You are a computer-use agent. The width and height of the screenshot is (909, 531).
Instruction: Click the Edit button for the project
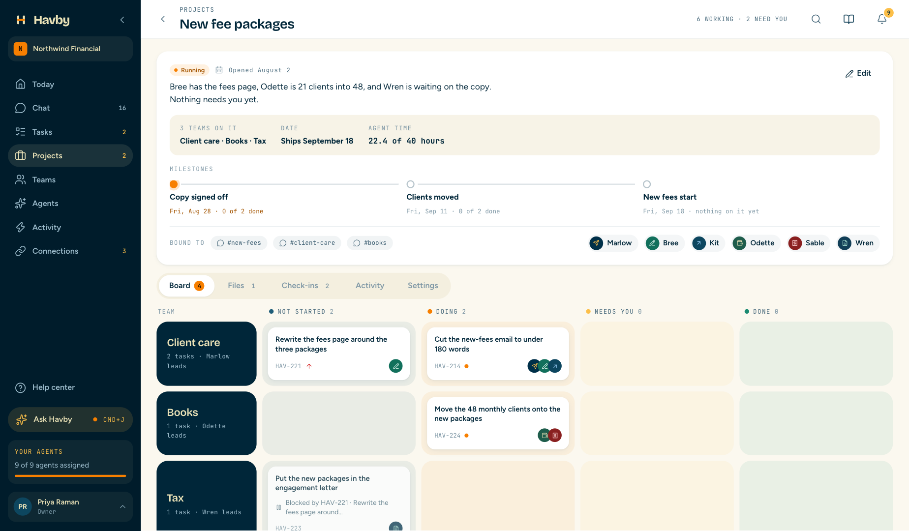pos(858,73)
